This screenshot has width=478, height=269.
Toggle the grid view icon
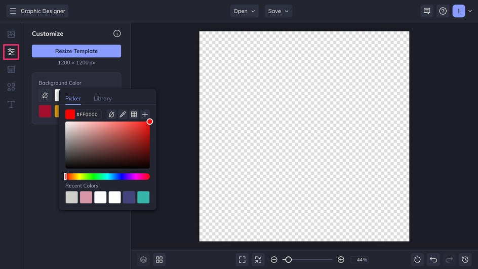pos(160,259)
